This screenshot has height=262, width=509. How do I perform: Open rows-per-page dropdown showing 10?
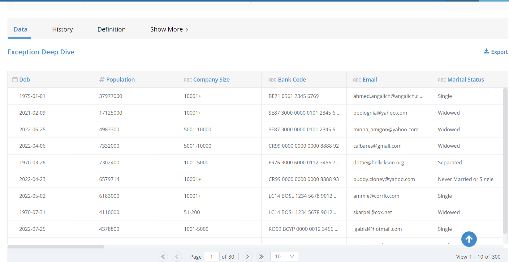point(284,256)
